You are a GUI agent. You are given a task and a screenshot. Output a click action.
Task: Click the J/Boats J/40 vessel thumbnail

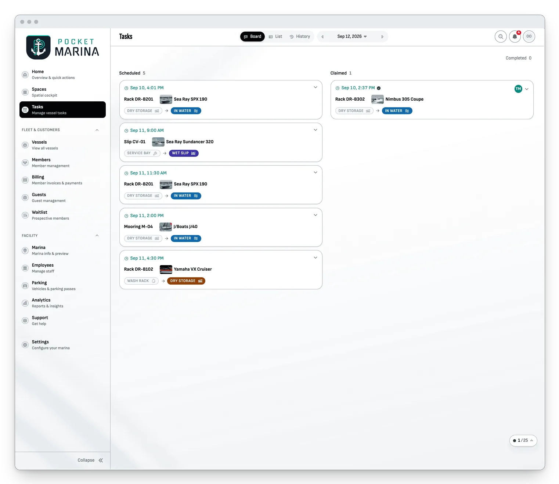[x=166, y=227]
